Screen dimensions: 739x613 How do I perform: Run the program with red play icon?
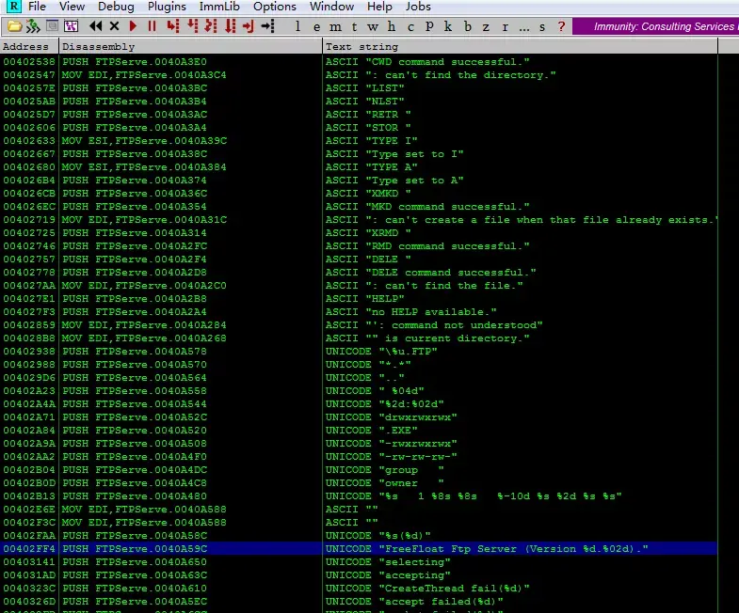pyautogui.click(x=133, y=26)
